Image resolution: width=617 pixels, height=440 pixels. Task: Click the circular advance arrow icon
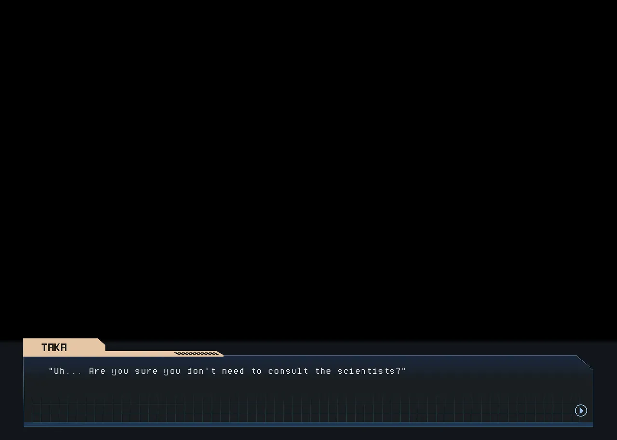tap(581, 410)
